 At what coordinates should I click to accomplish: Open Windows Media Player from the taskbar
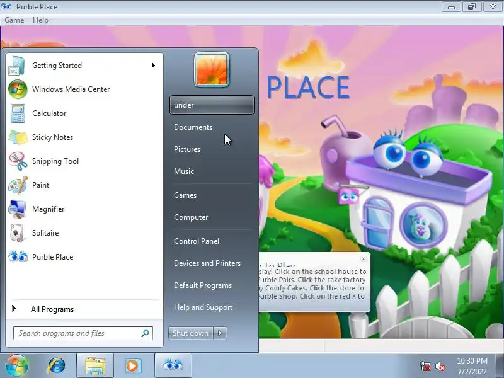pos(133,366)
